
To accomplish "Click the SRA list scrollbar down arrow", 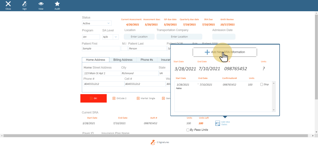I will (274, 110).
